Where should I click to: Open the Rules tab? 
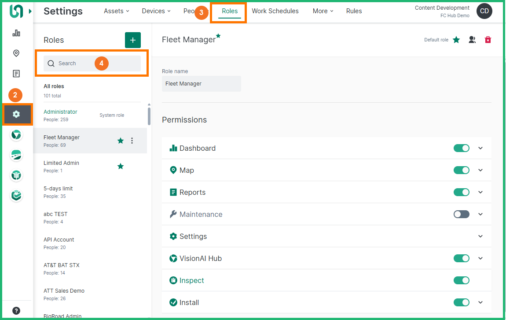coord(354,11)
